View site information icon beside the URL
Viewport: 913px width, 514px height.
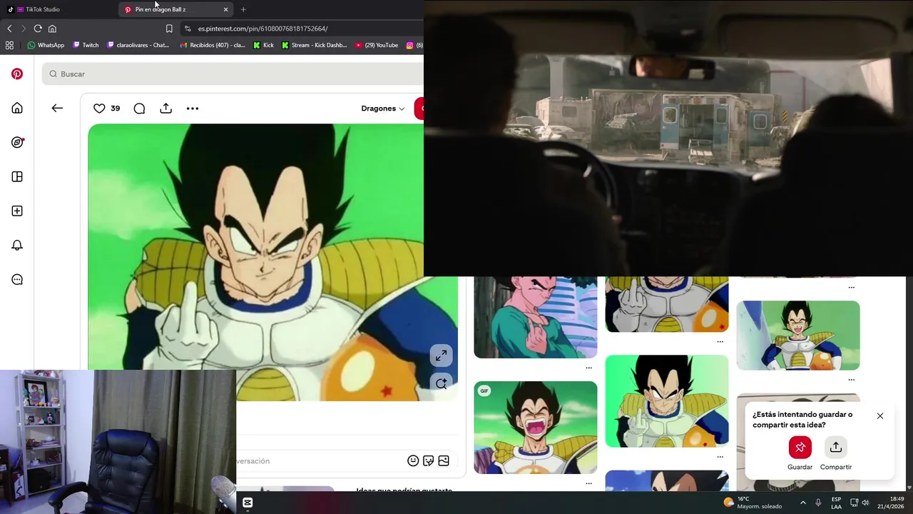coord(188,29)
